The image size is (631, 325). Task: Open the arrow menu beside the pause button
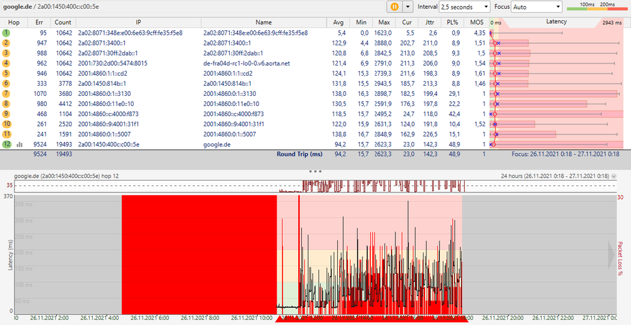click(x=408, y=6)
